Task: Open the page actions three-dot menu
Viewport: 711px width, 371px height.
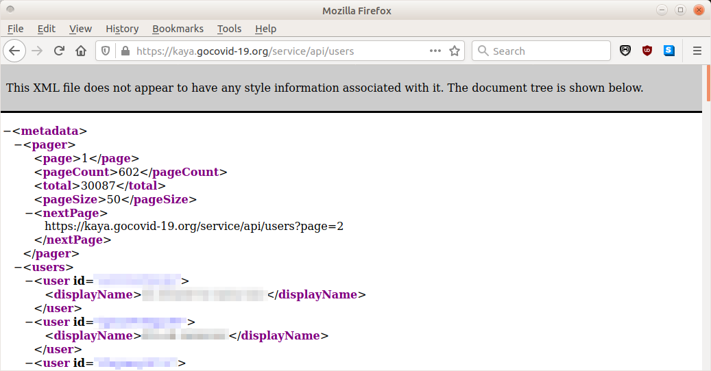Action: coord(435,51)
